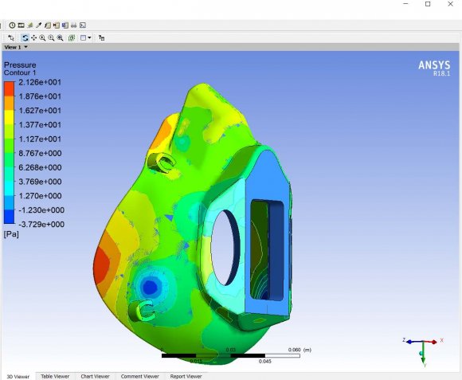Click the red high-pressure region on model
This screenshot has width=462, height=380.
point(102,266)
